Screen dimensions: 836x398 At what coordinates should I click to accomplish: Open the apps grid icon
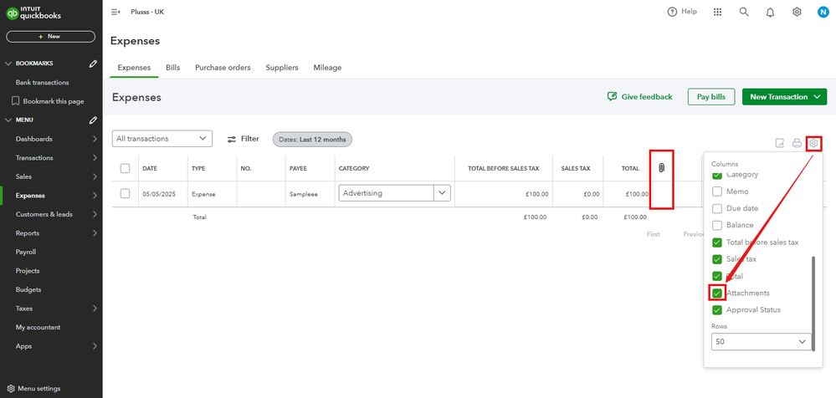717,12
